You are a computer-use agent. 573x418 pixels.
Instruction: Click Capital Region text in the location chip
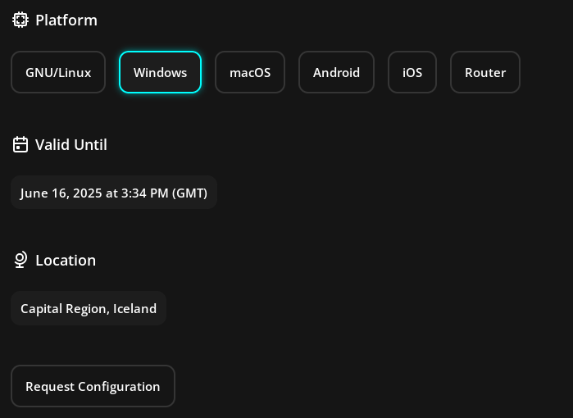tap(64, 309)
